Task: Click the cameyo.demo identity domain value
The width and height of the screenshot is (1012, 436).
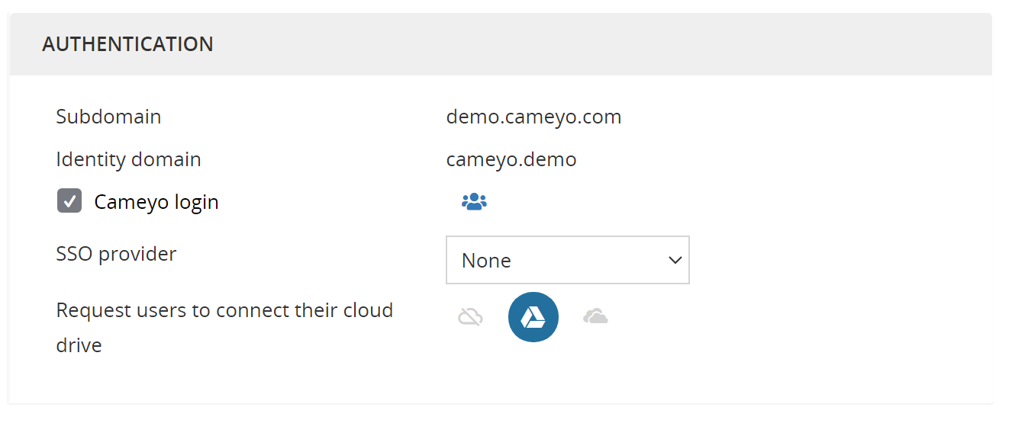Action: 511,159
